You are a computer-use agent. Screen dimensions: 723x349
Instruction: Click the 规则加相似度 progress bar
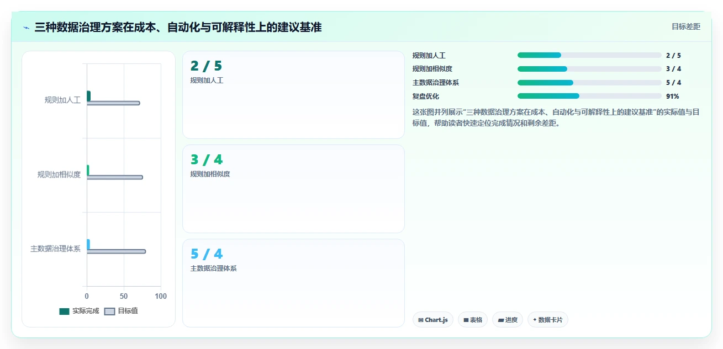(x=589, y=69)
